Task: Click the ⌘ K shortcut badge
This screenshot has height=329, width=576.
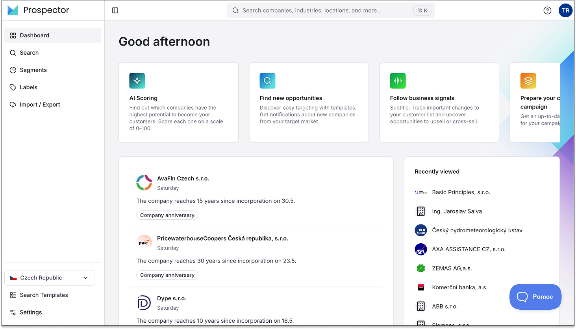Action: pos(422,11)
